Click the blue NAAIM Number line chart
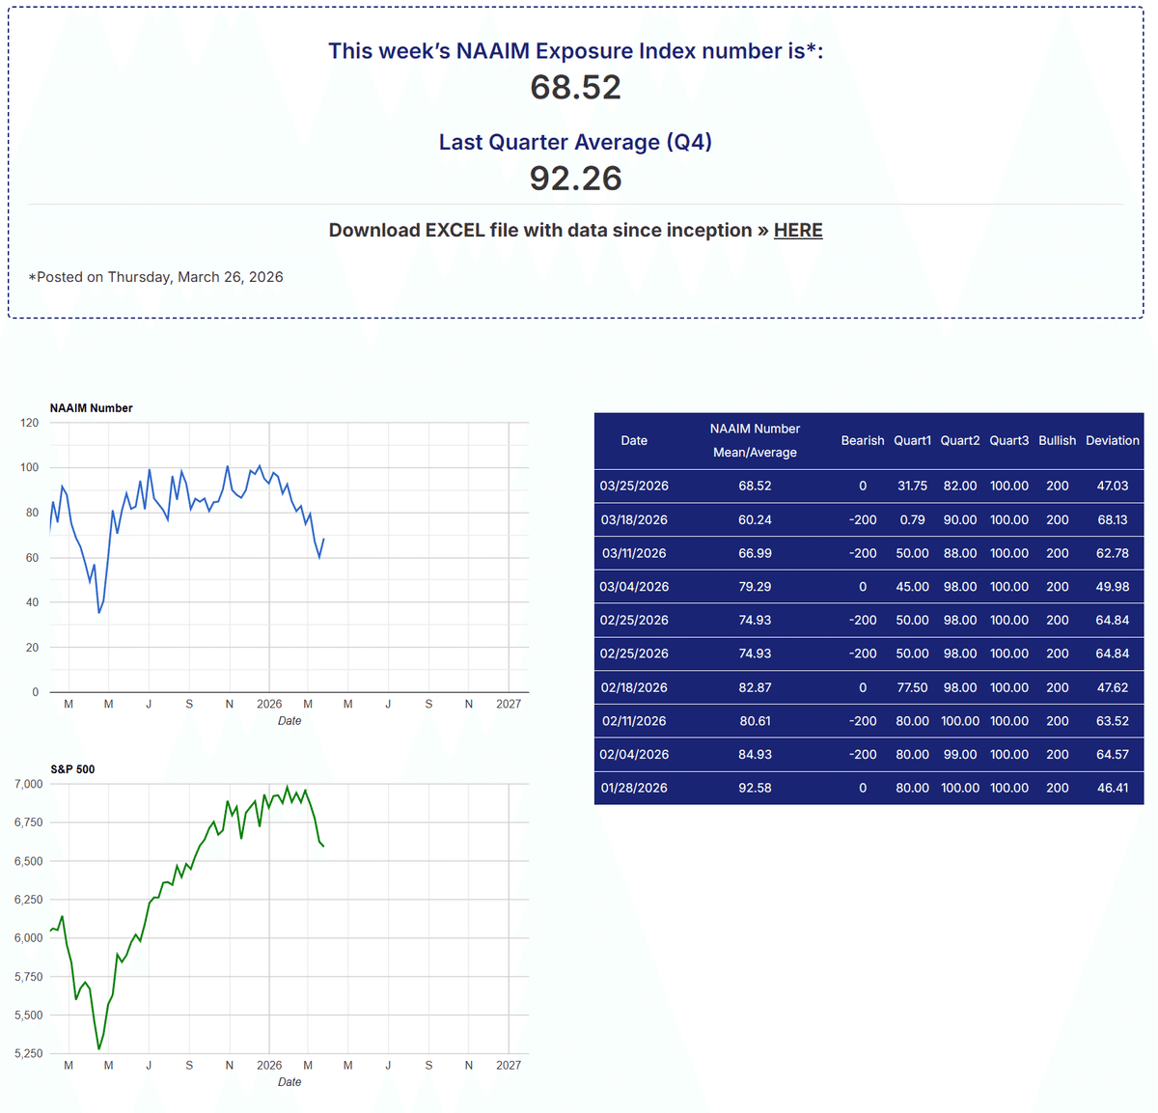 pos(289,557)
